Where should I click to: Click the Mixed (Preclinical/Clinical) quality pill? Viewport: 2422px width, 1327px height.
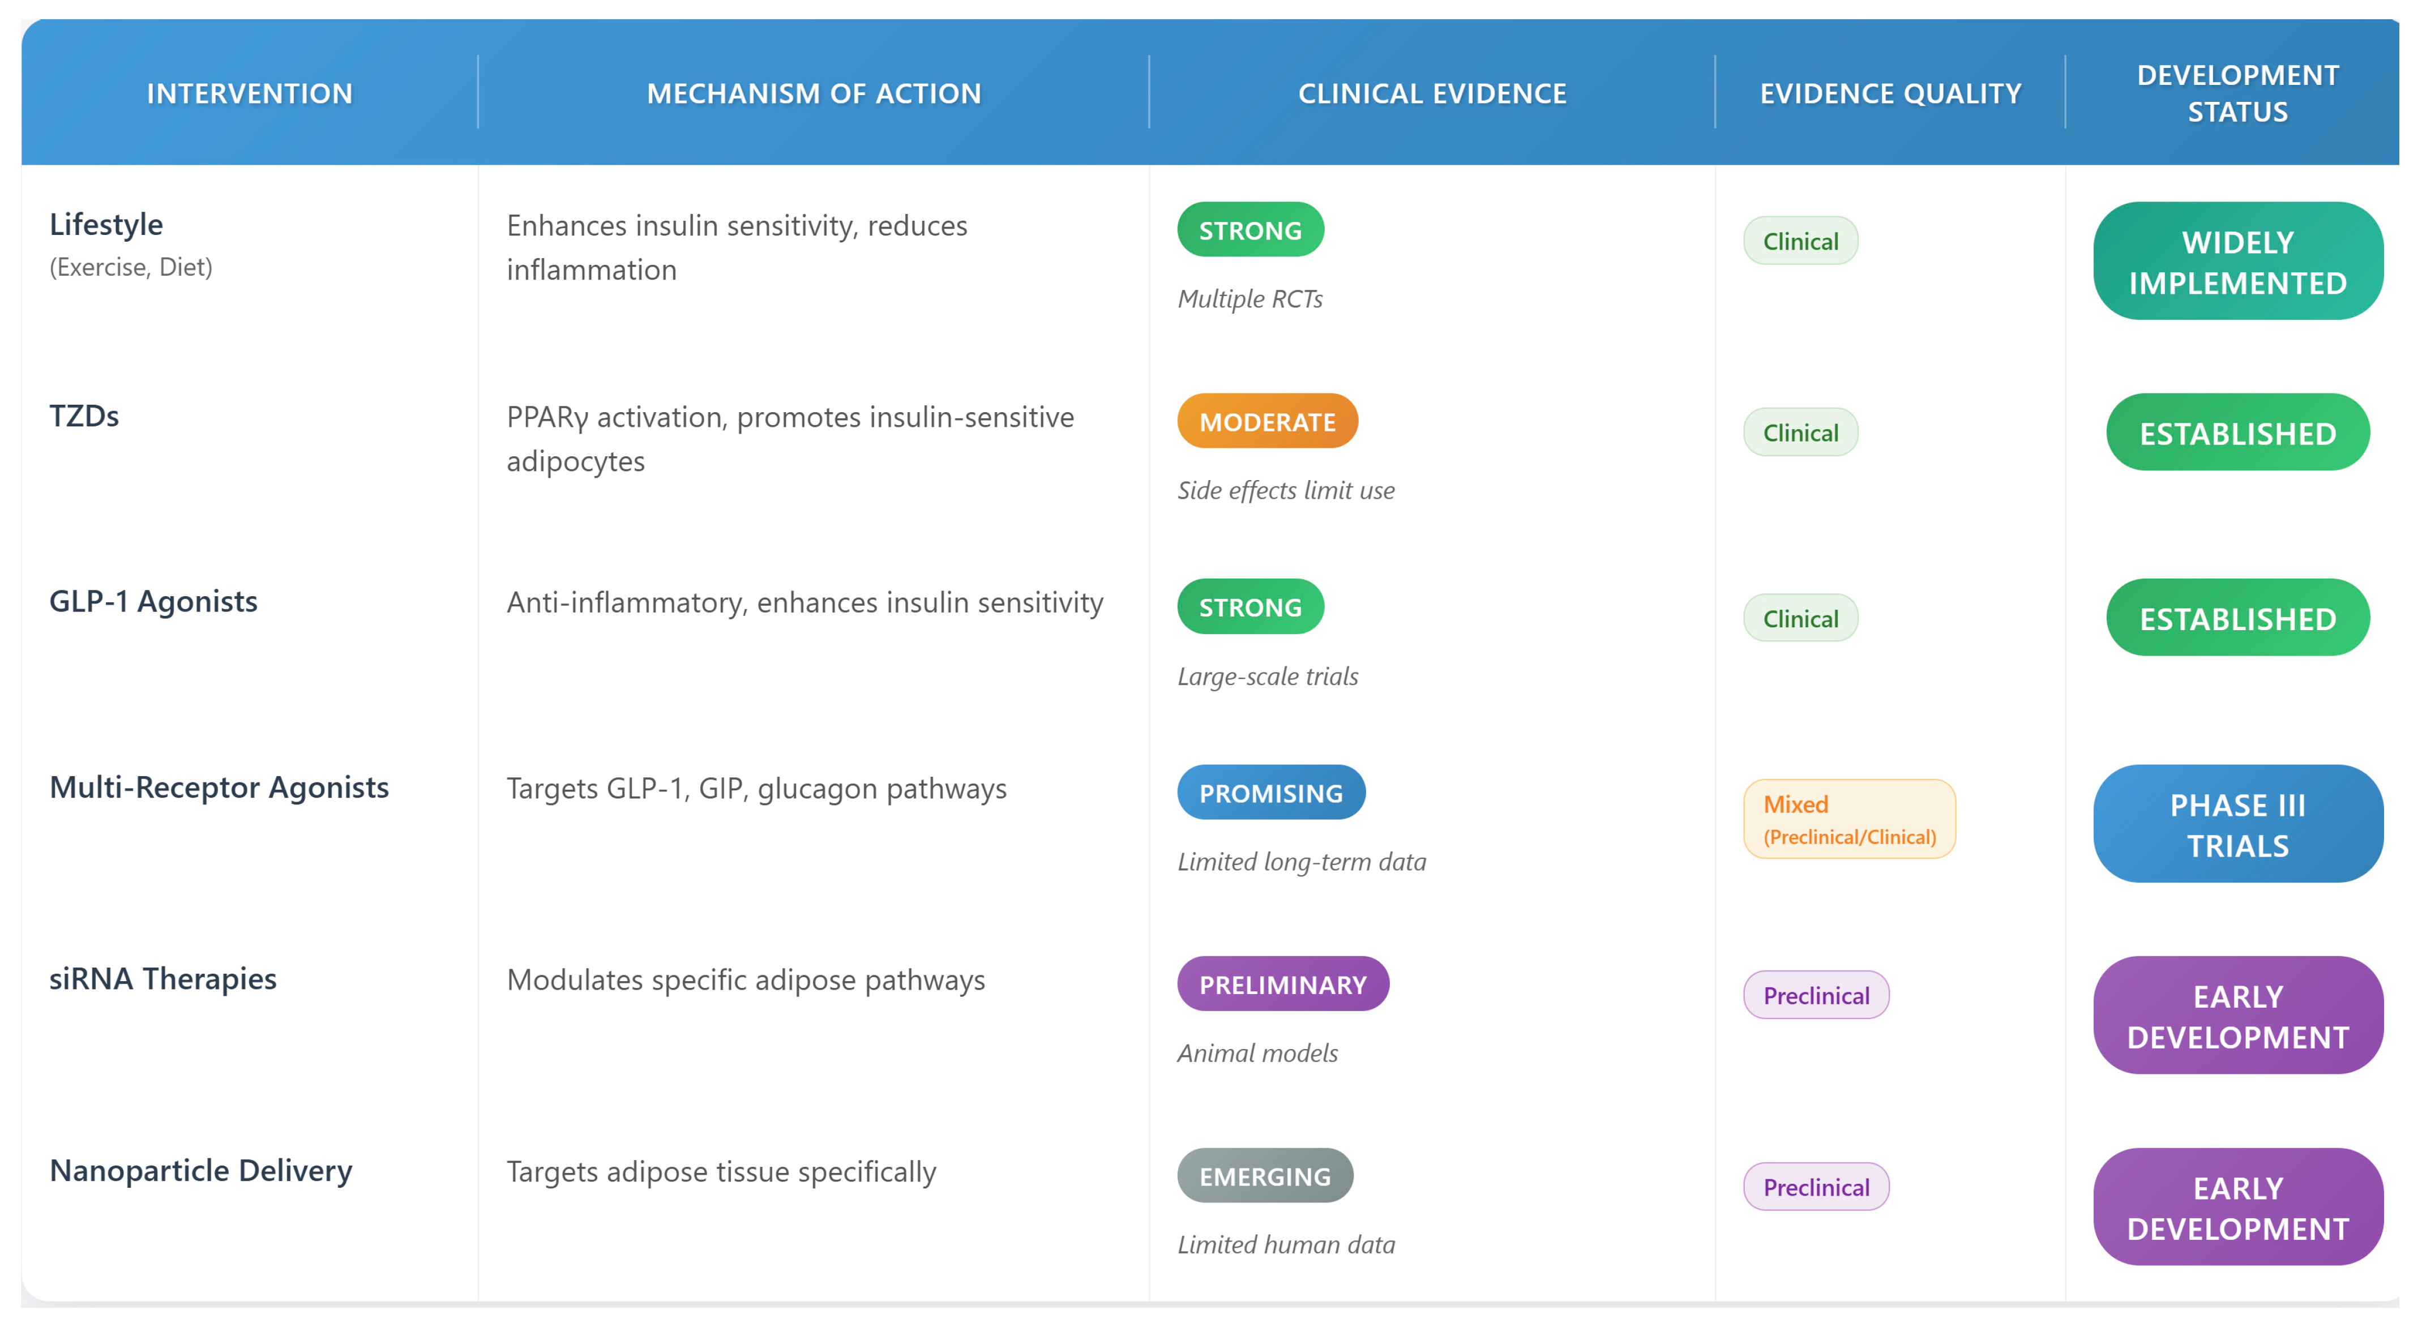pyautogui.click(x=1850, y=818)
